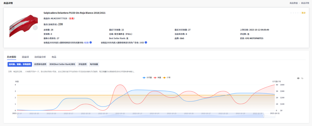Image resolution: width=312 pixels, height=126 pixels.
Task: Click the seller name GYG MOTOPARTES
Action: (254, 38)
